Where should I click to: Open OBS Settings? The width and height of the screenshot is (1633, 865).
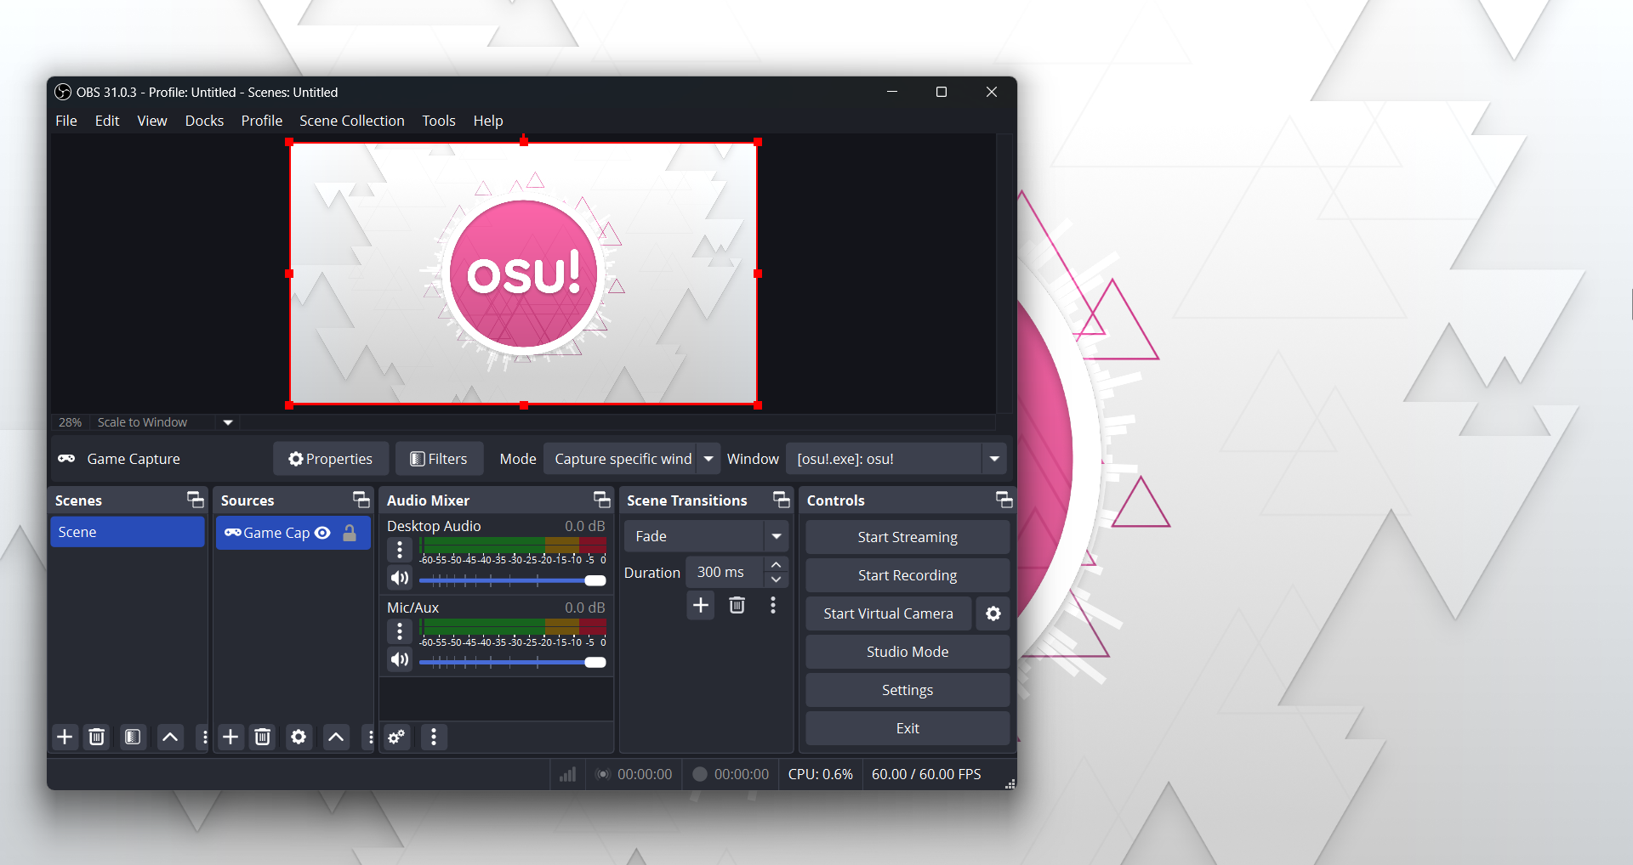pos(908,690)
